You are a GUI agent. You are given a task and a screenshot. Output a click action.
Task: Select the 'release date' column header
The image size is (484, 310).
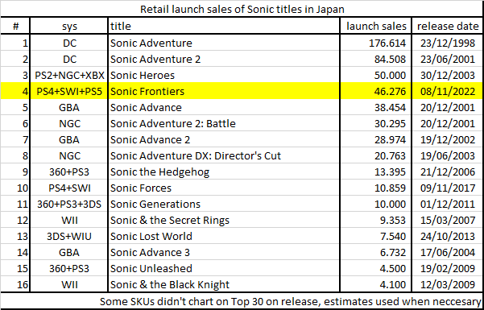(447, 26)
